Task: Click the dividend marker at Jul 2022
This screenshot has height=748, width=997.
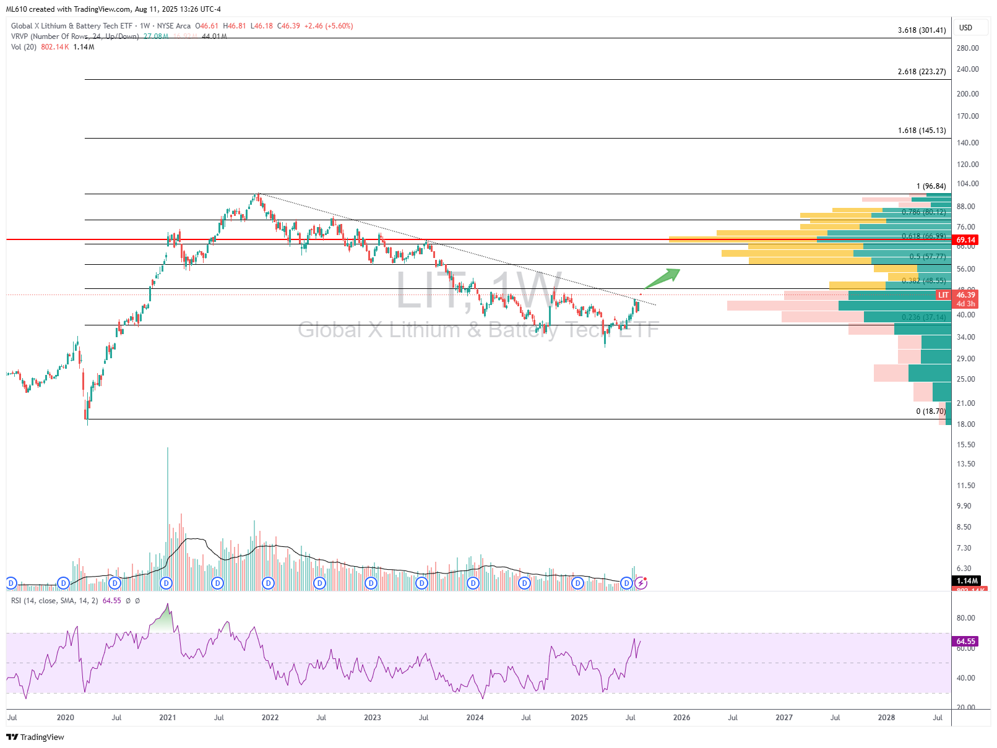Action: click(319, 583)
